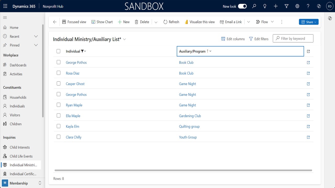The width and height of the screenshot is (335, 188).
Task: Go to Home in the sidebar
Action: click(14, 27)
